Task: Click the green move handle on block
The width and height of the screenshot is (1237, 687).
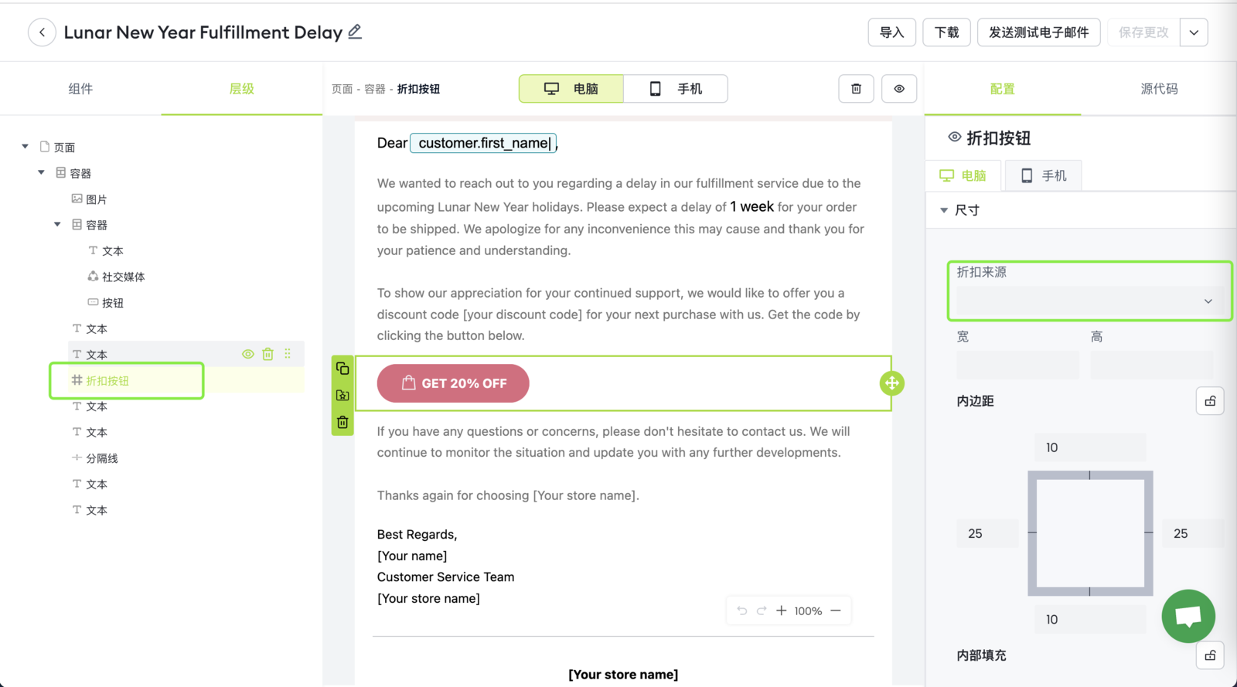Action: coord(891,383)
